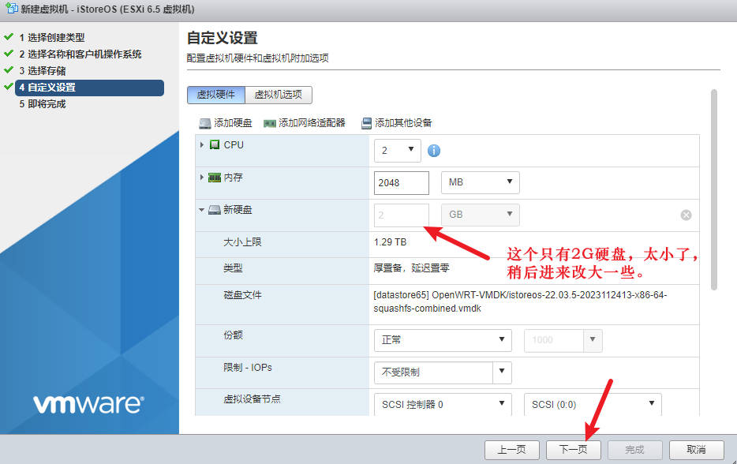Click the vertical scrollbar of hardware list
Viewport: 737px width, 464px height.
point(714,189)
